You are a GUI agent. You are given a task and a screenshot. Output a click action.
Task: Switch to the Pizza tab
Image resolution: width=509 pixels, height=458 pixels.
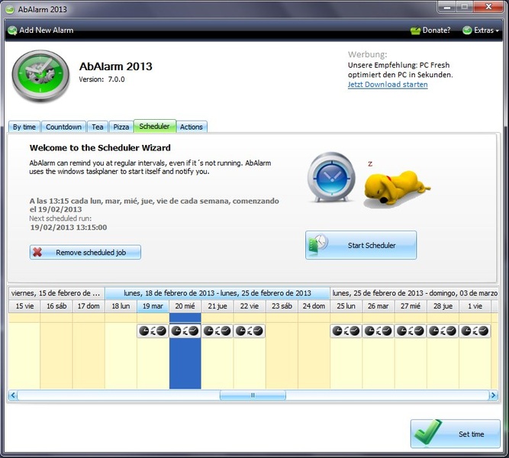[121, 127]
